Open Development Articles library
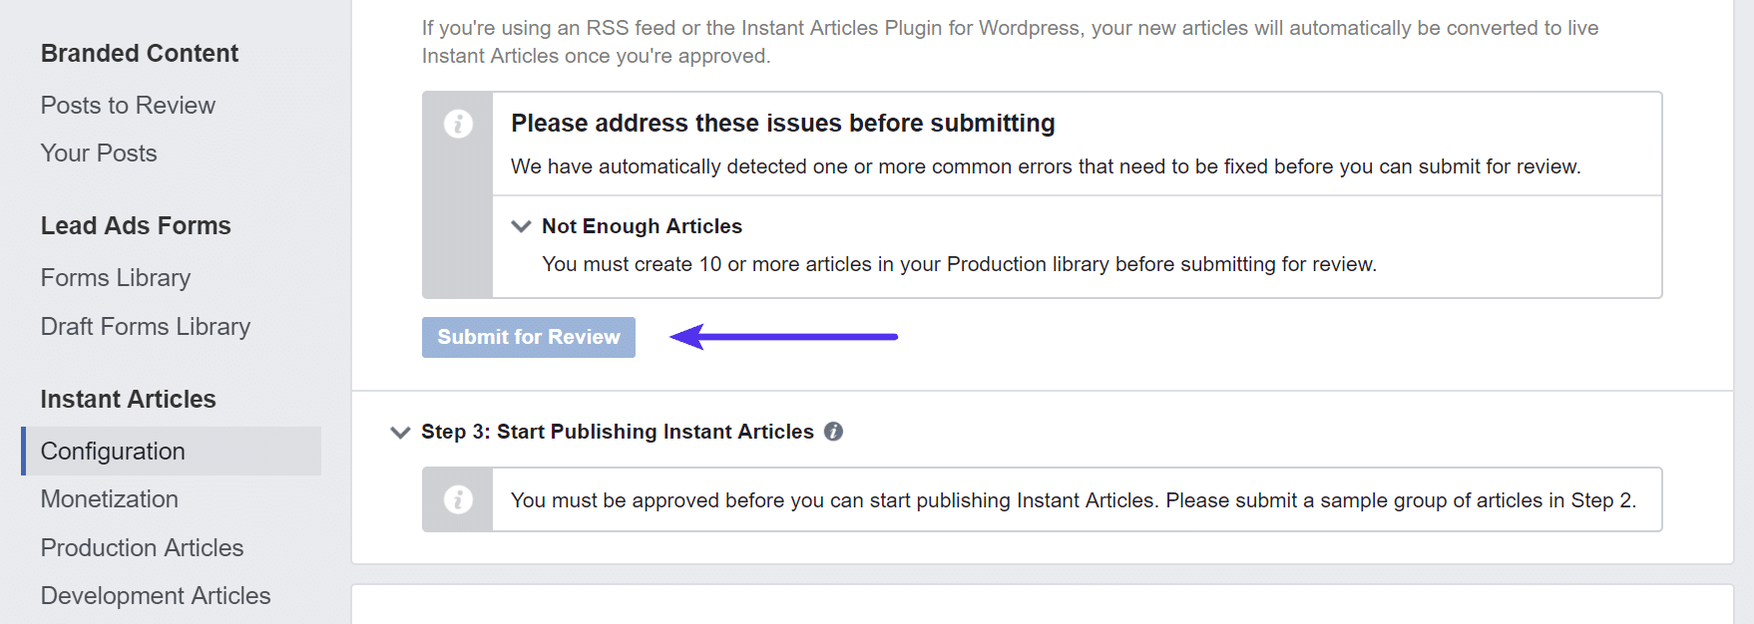The image size is (1754, 624). click(156, 596)
